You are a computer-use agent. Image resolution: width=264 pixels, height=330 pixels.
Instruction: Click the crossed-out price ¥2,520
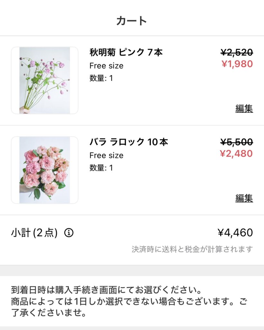coord(237,52)
